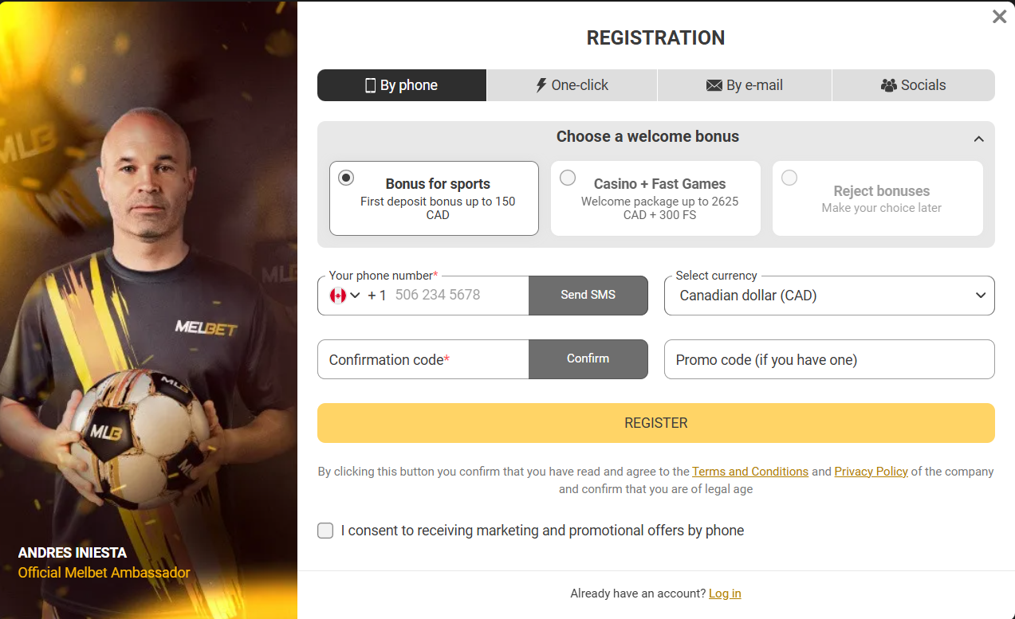This screenshot has height=619, width=1015.
Task: Click the upward chevron above the bonus section
Action: [x=978, y=138]
